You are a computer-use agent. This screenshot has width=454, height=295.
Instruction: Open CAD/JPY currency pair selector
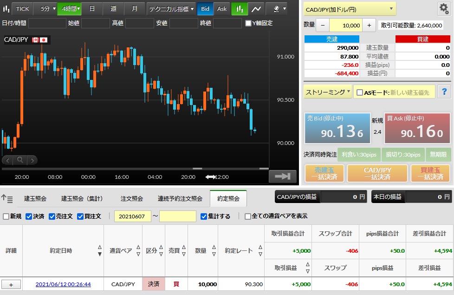tap(350, 9)
